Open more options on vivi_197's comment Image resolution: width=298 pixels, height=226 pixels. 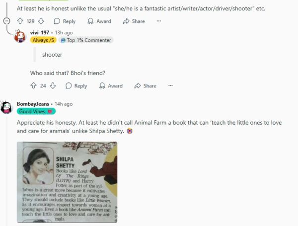tap(170, 86)
